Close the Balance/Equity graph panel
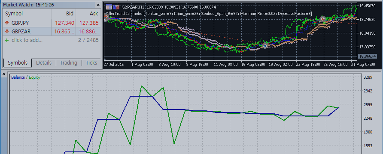Image resolution: width=383 pixels, height=154 pixels. (3, 74)
